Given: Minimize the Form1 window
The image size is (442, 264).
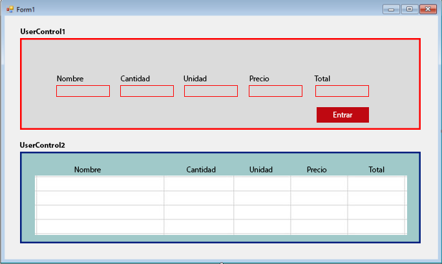Looking at the screenshot, I should 391,9.
